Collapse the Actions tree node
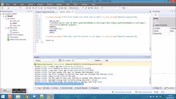The image size is (176, 99). coord(6,19)
